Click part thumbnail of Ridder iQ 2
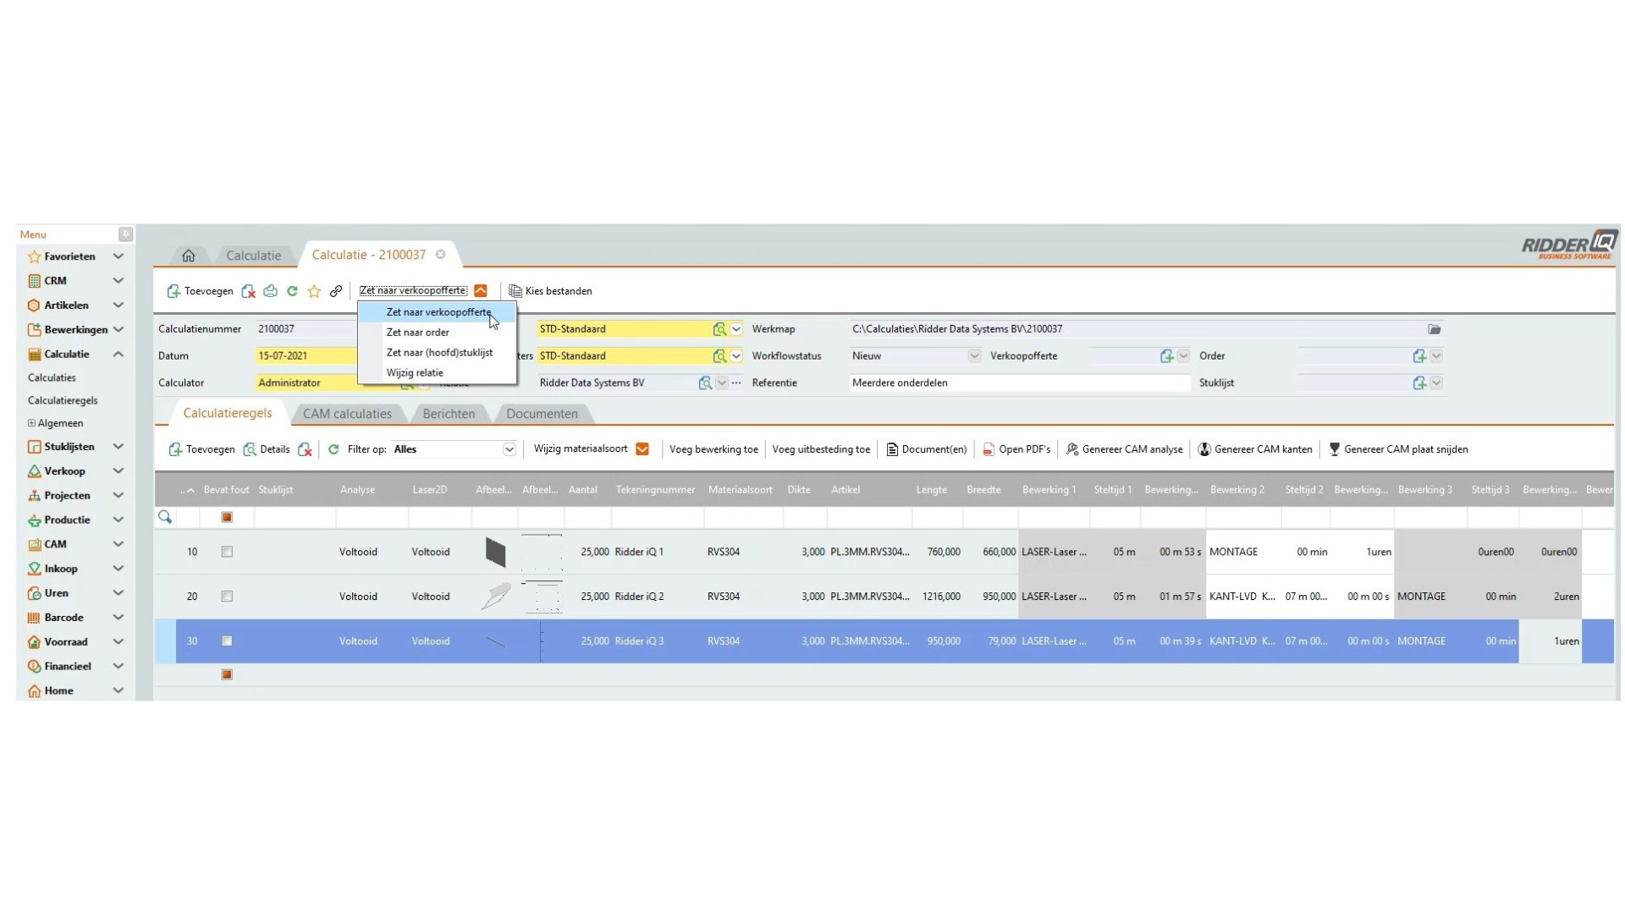Screen dimensions: 1625x913 point(496,596)
